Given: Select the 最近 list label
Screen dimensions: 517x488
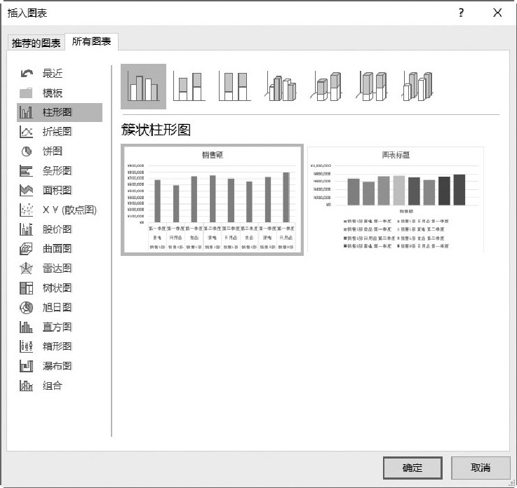Looking at the screenshot, I should (53, 73).
